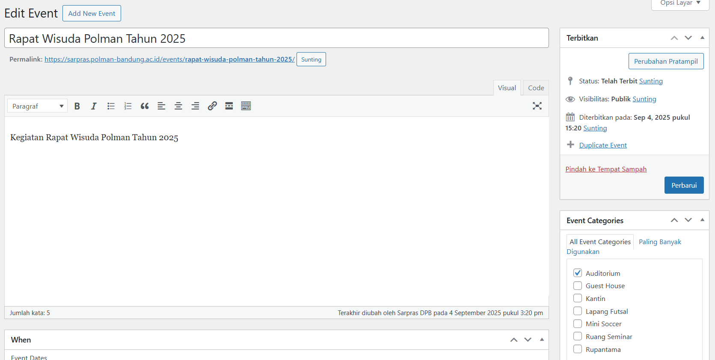Insert or edit a link

212,106
